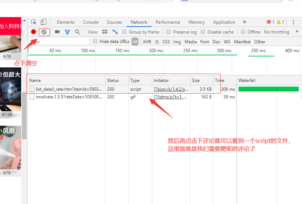Click the red add-to-cart button
This screenshot has height=204, width=302.
pyautogui.click(x=11, y=26)
